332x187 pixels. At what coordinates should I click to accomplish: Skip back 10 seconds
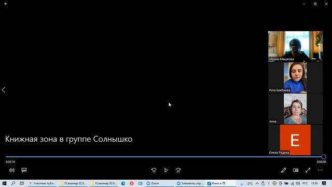click(x=154, y=170)
